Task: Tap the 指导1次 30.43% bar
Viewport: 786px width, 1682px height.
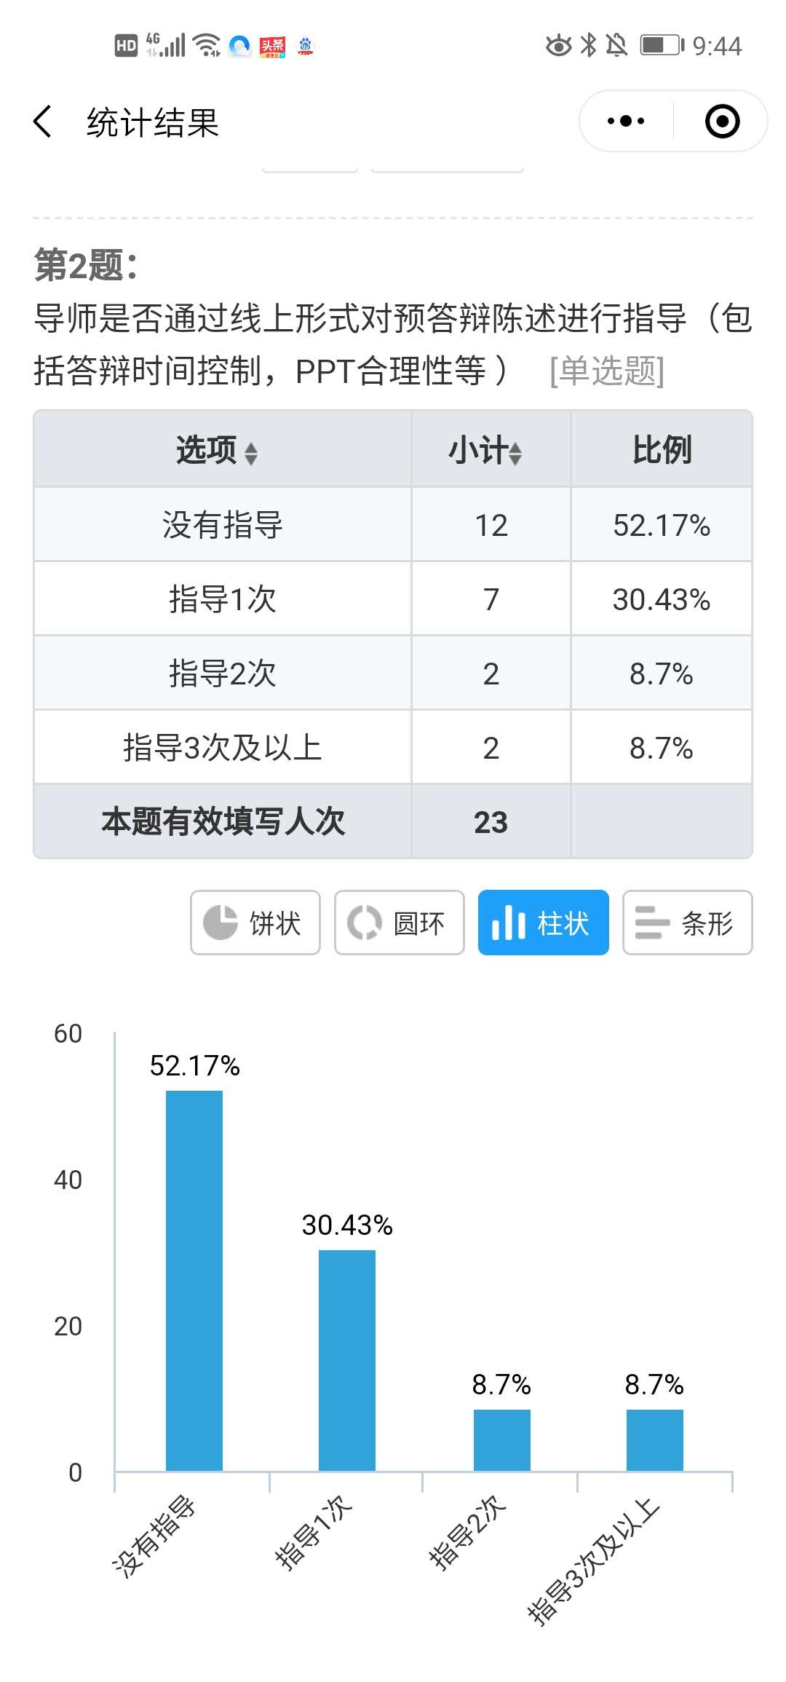Action: pos(347,1360)
